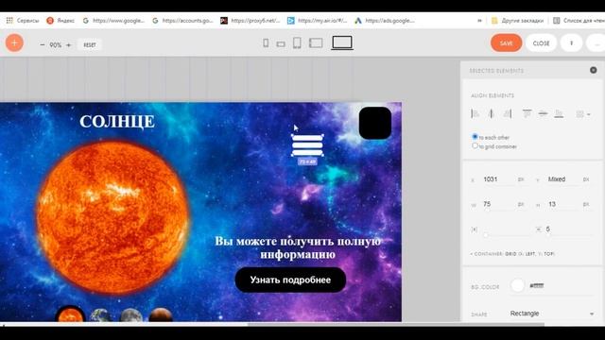Click the small sun thumbnail at bottom
Screen dimensions: 605x340
pos(70,314)
